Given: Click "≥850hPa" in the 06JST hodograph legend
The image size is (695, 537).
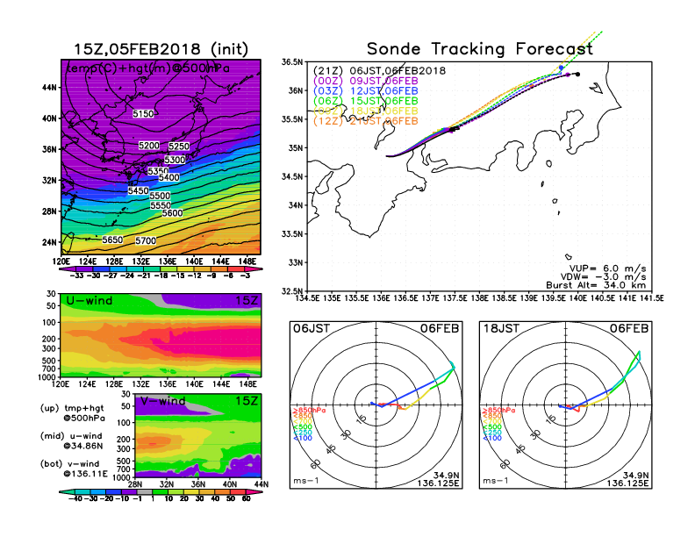Looking at the screenshot, I should tap(309, 411).
